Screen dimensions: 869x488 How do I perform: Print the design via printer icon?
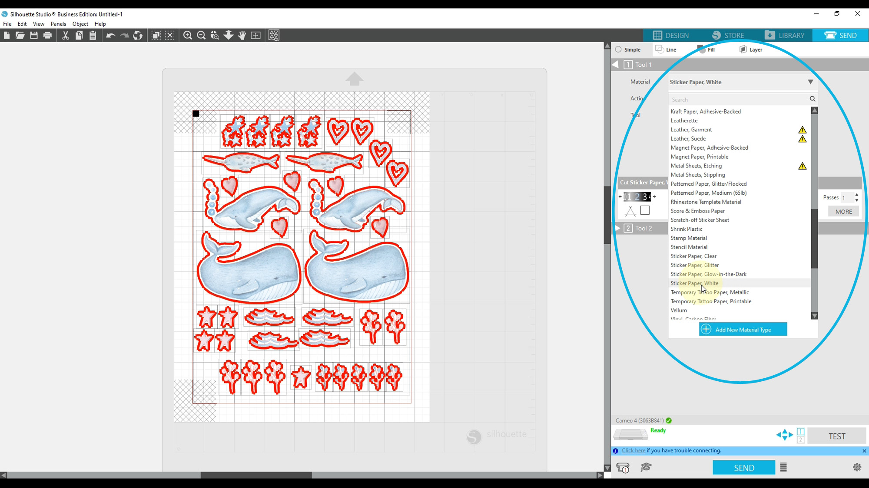click(x=48, y=36)
